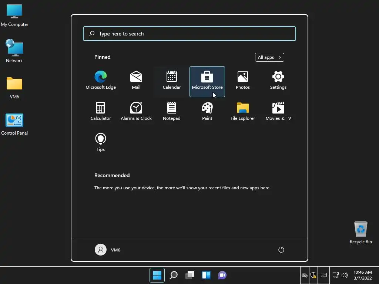Open Microsoft Store tile
Image resolution: width=379 pixels, height=284 pixels.
click(x=207, y=82)
